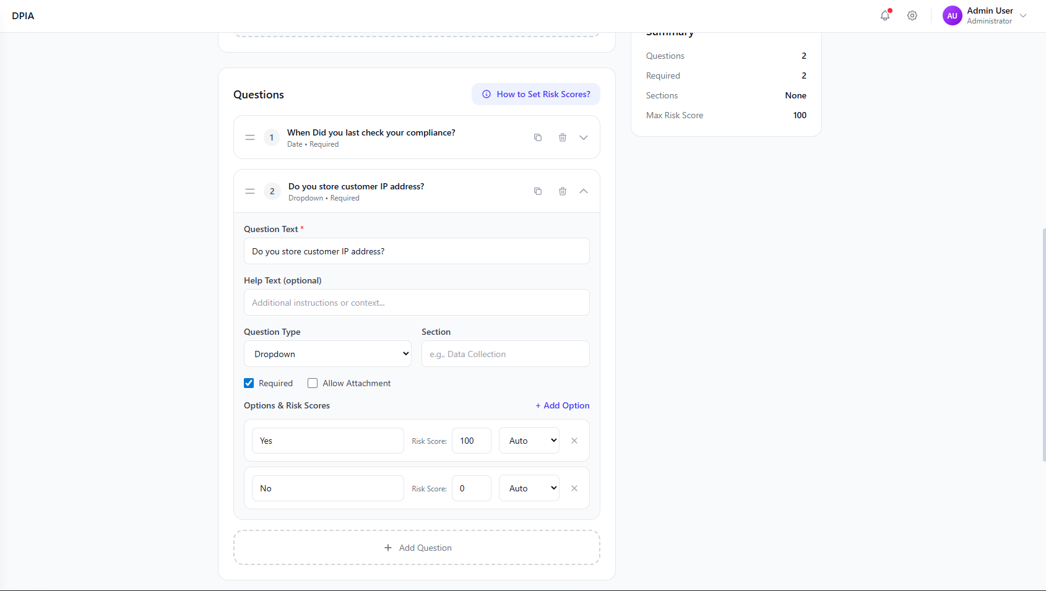Grab drag handle of question 1

pos(250,137)
